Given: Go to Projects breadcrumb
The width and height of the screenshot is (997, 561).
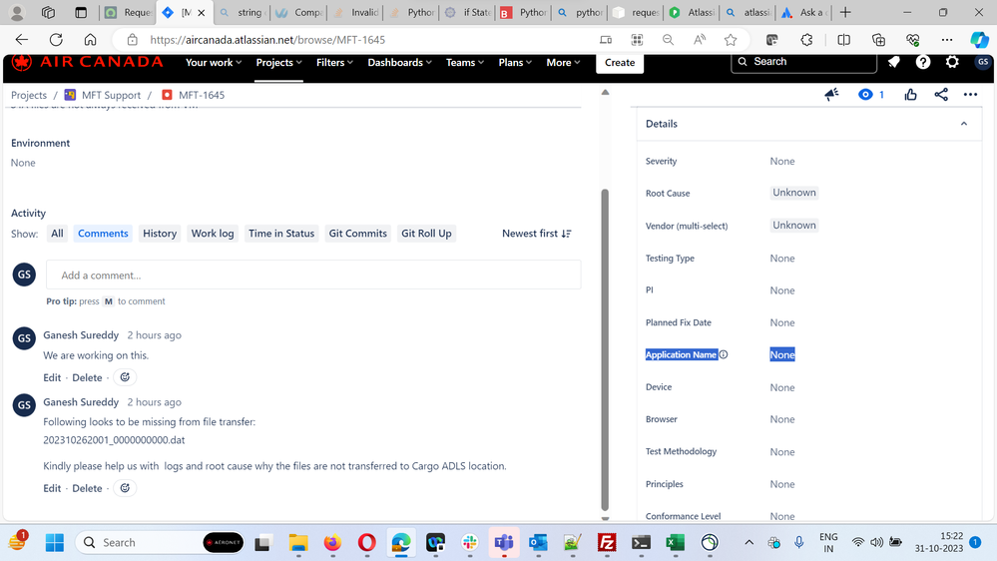Looking at the screenshot, I should click(x=29, y=95).
